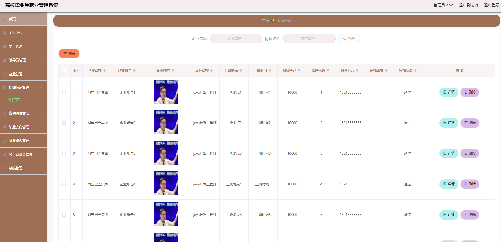Image resolution: width=501 pixels, height=242 pixels.
Task: Open 详情 for row with 企业账号1
Action: click(x=449, y=92)
